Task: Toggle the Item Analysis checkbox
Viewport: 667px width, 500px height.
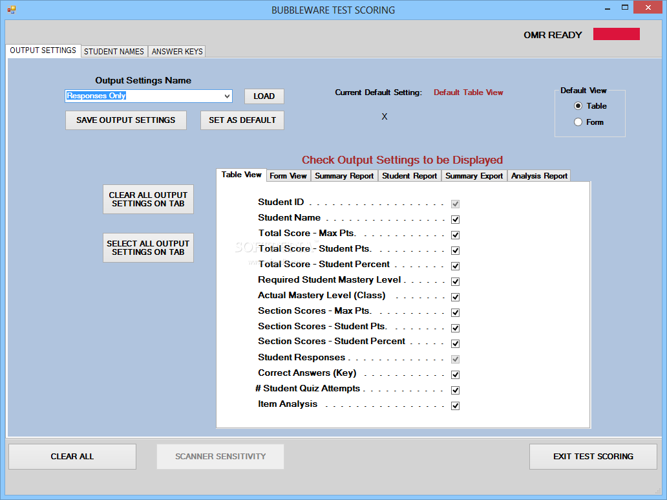Action: 455,406
